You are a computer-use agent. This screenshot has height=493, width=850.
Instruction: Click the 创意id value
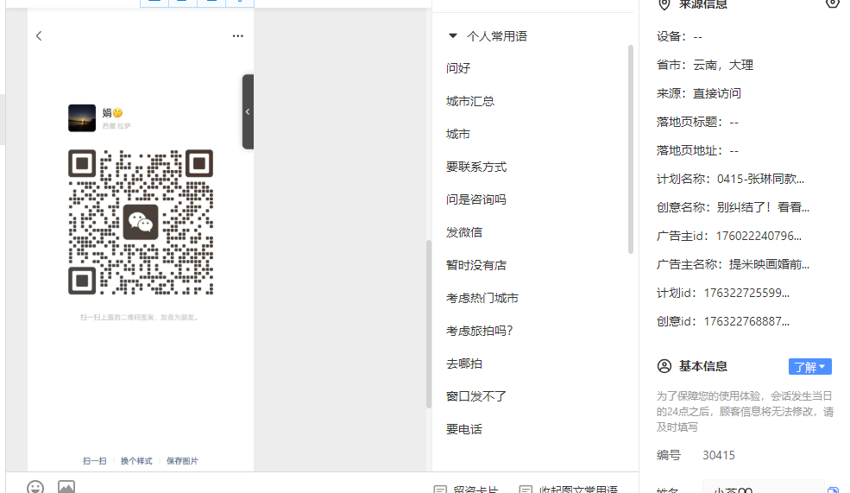[x=746, y=322]
